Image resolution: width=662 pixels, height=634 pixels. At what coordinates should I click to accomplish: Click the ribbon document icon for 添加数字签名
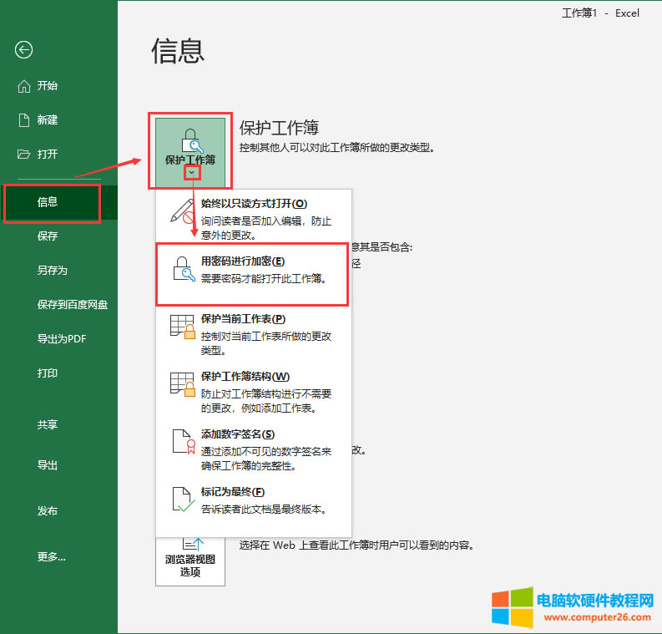tap(182, 442)
